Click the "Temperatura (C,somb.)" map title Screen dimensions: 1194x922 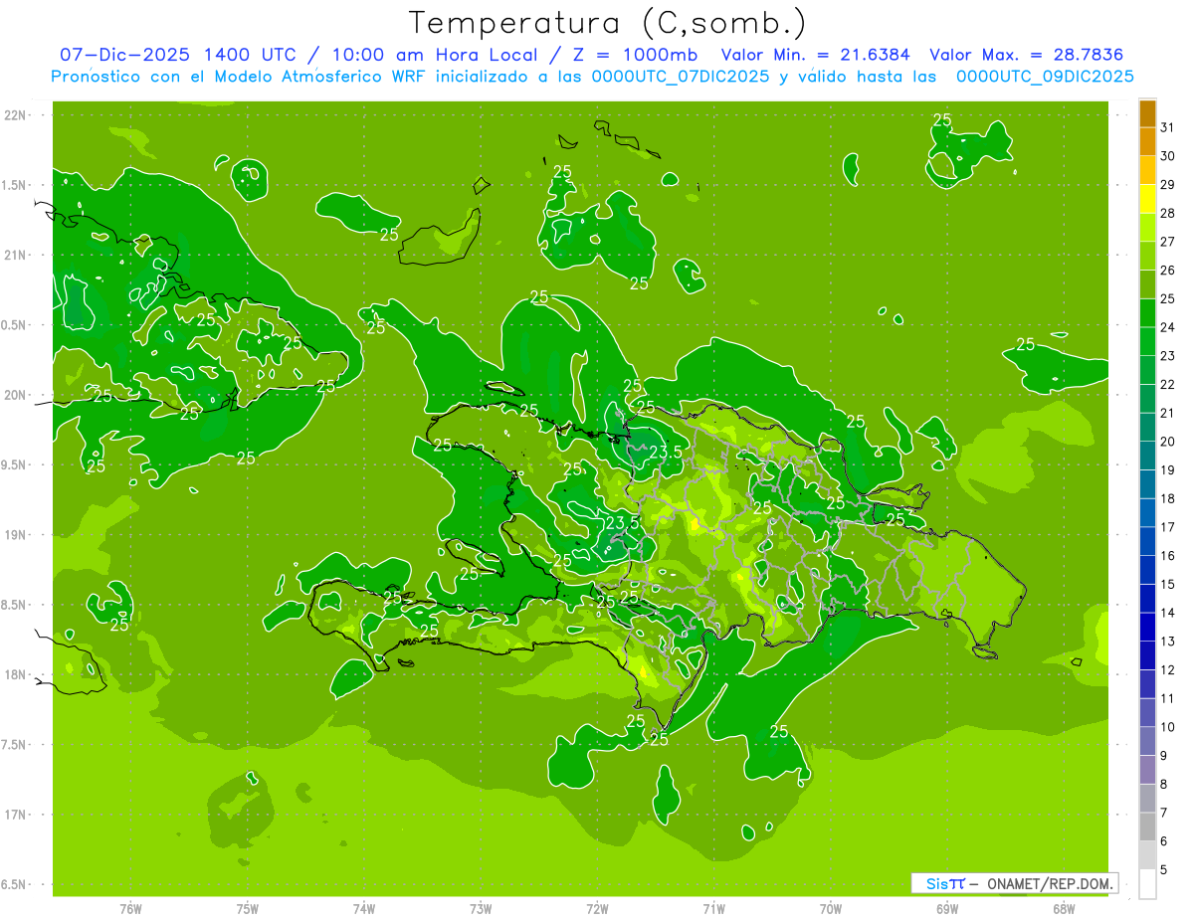pos(608,23)
